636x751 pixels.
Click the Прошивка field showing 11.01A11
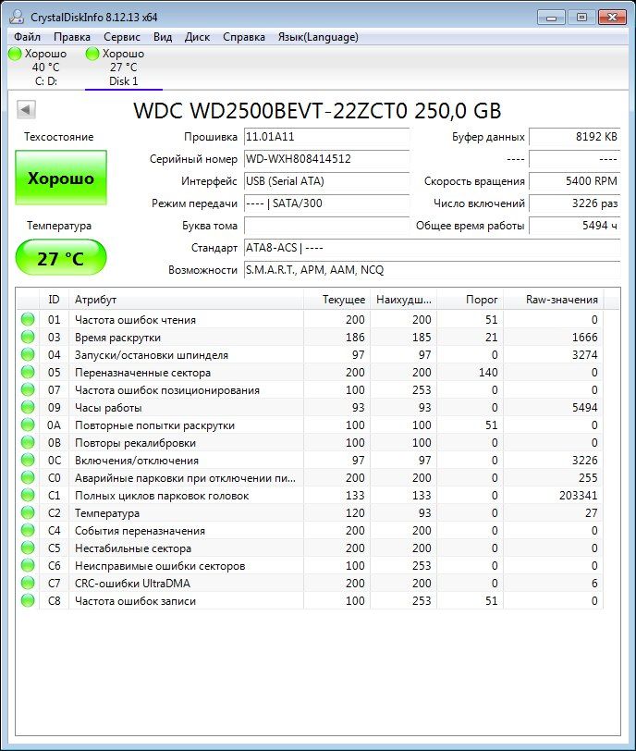327,137
